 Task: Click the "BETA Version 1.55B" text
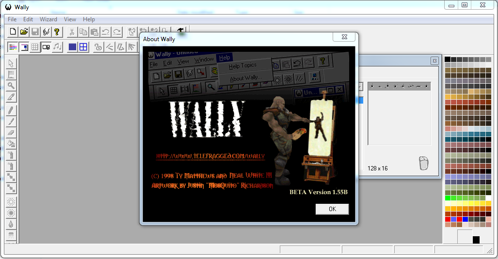tap(319, 192)
